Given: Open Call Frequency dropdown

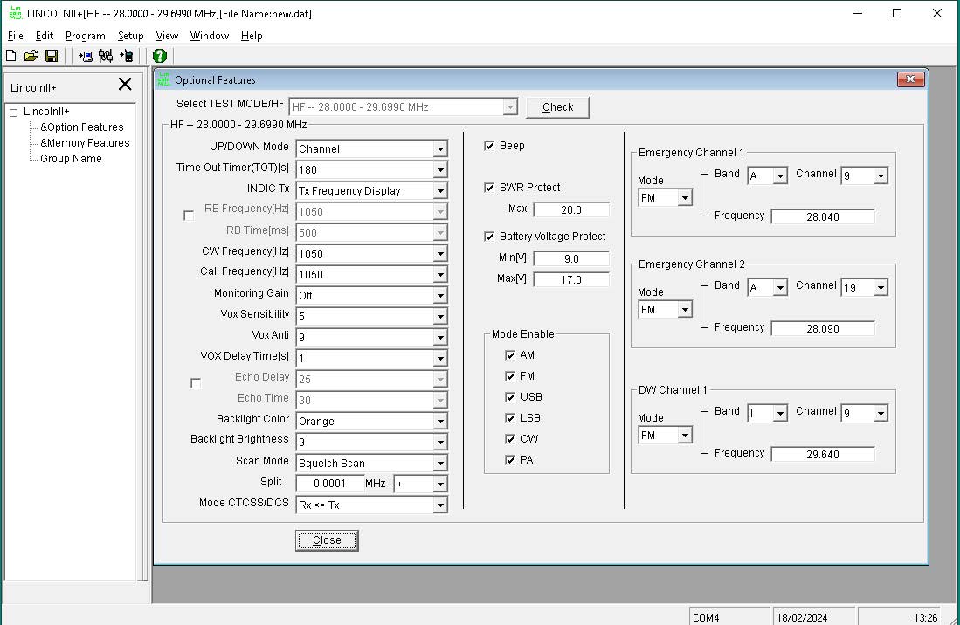Looking at the screenshot, I should [440, 275].
